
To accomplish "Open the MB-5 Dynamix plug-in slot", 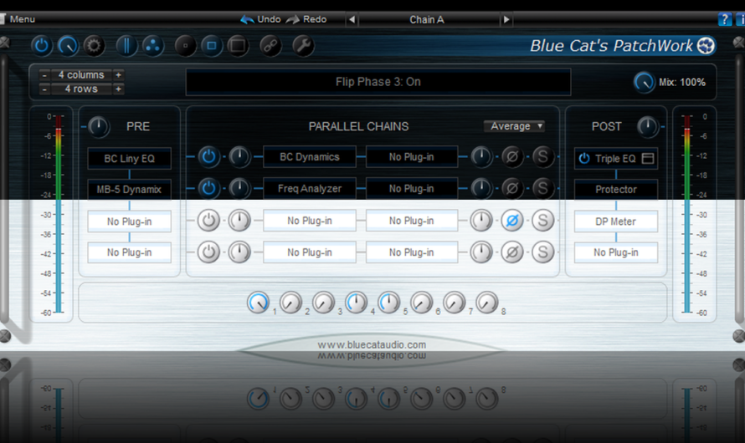I will [129, 190].
